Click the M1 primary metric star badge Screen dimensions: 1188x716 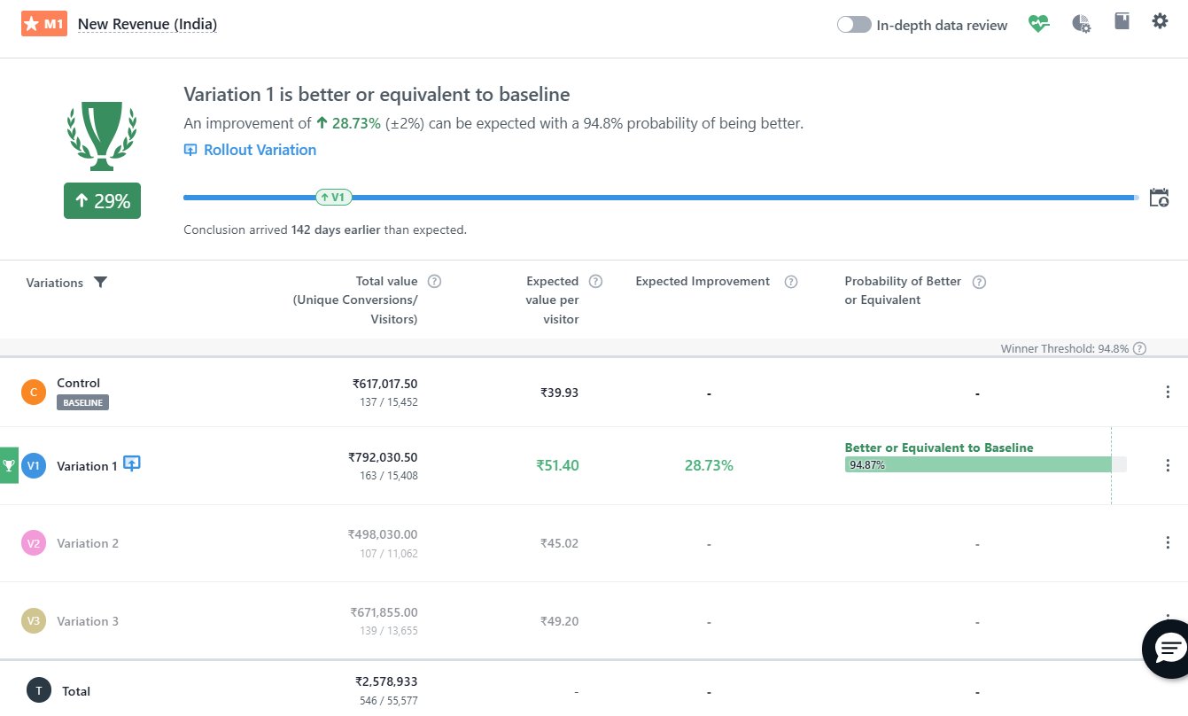pyautogui.click(x=44, y=24)
